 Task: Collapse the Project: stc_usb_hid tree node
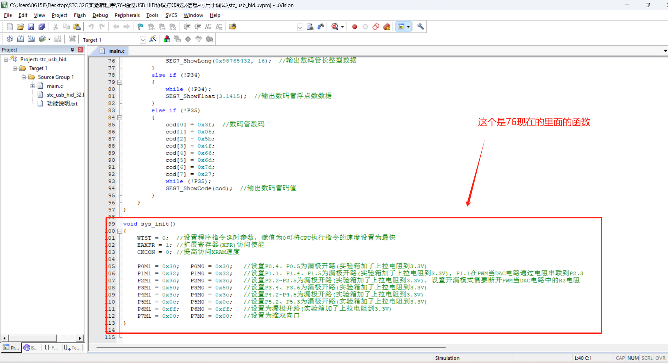6,60
